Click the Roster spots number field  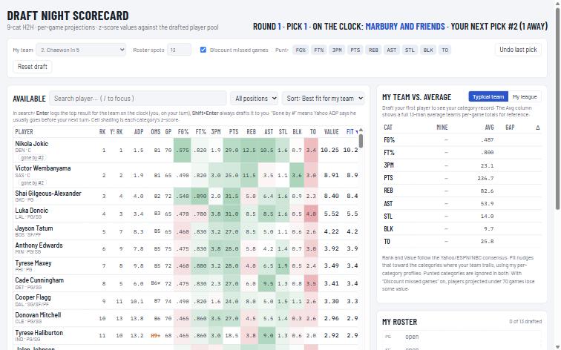[x=179, y=50]
